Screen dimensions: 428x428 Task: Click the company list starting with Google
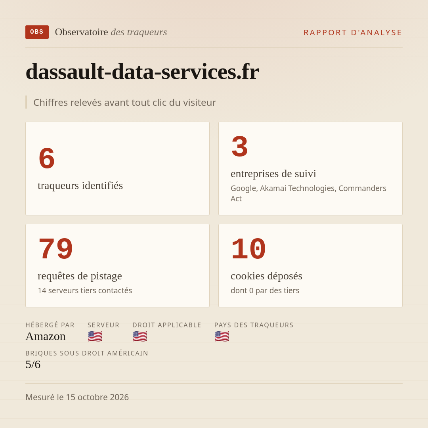(308, 193)
